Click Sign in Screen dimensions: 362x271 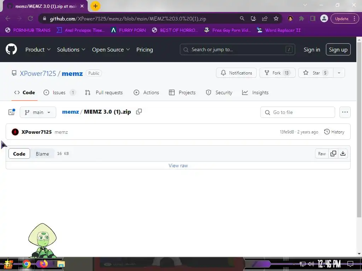point(312,49)
